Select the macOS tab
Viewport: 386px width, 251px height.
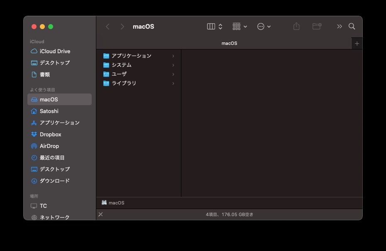tap(229, 43)
